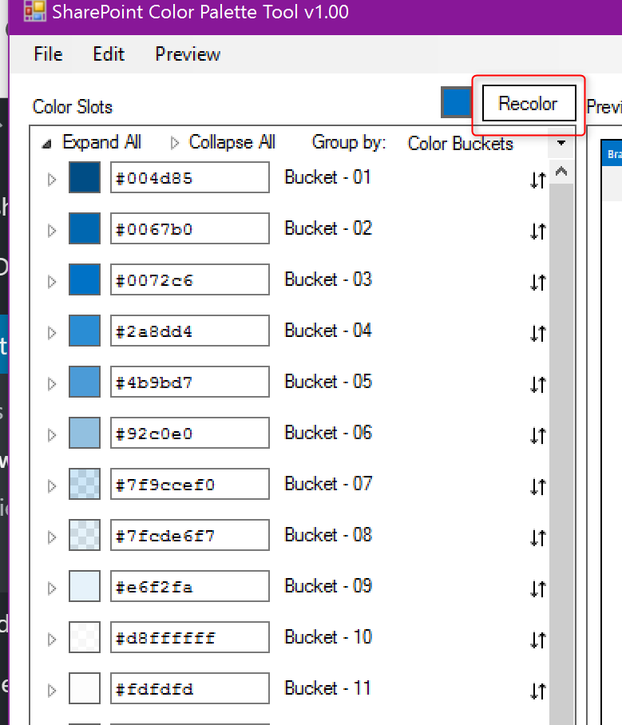
Task: Expand the Bucket - 06 row
Action: pyautogui.click(x=52, y=434)
